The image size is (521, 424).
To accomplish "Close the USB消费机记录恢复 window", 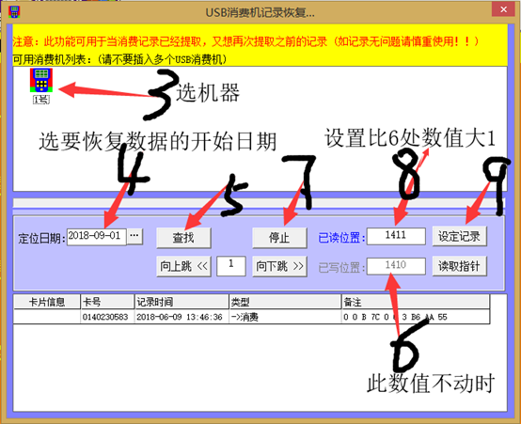I will (x=503, y=9).
